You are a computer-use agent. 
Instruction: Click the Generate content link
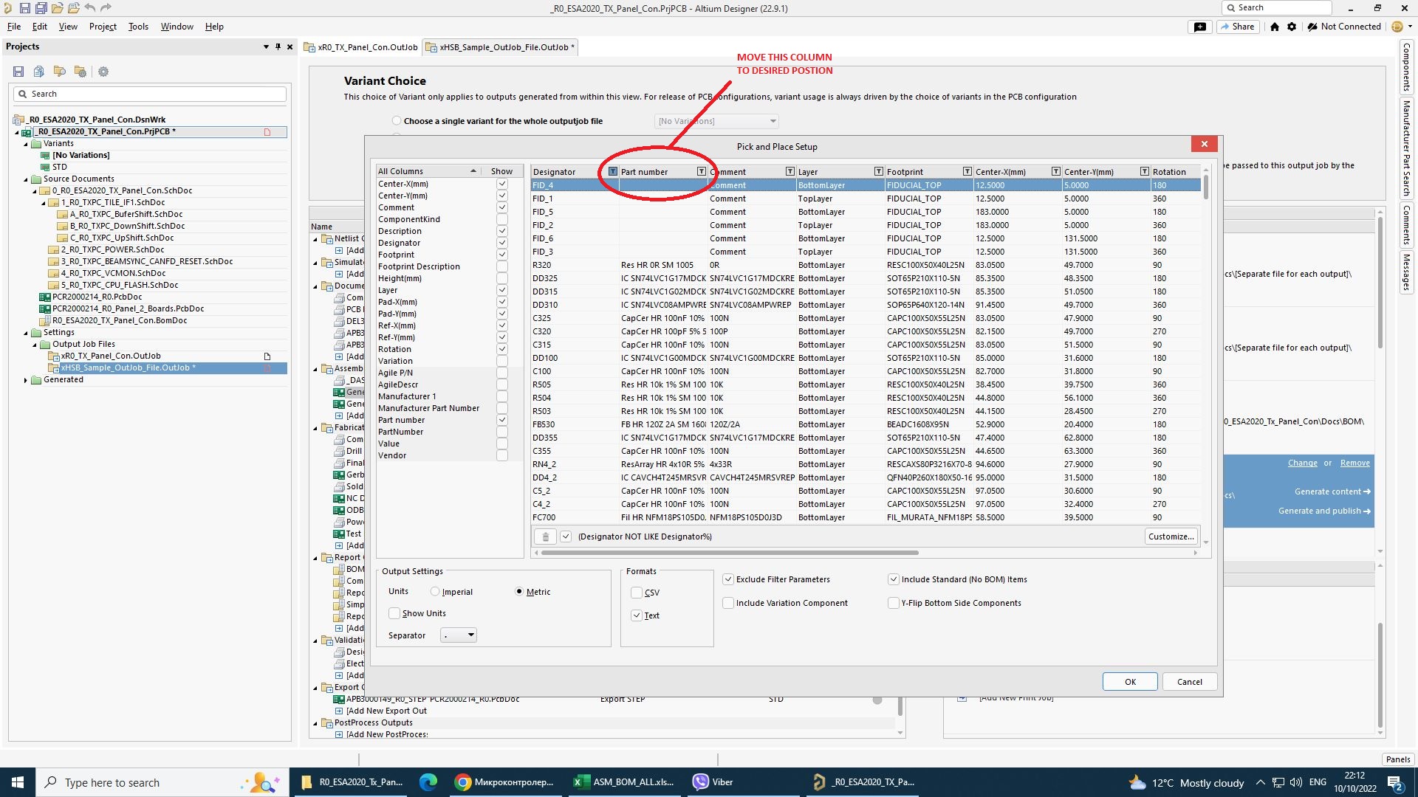(1332, 491)
